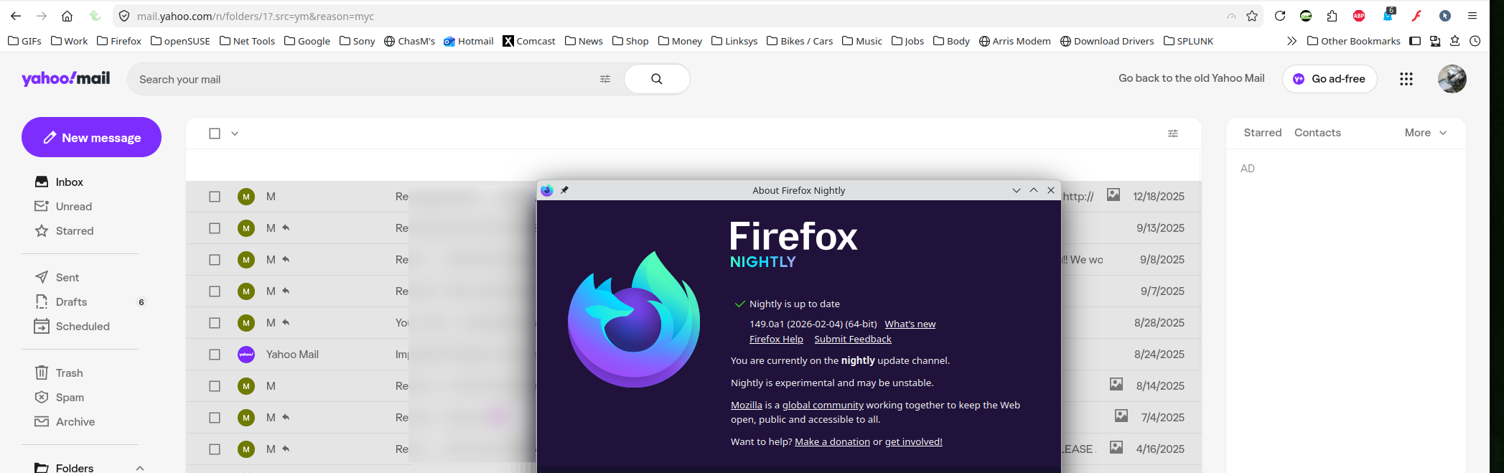1504x473 pixels.
Task: Open the Inbox folder
Action: (59, 182)
